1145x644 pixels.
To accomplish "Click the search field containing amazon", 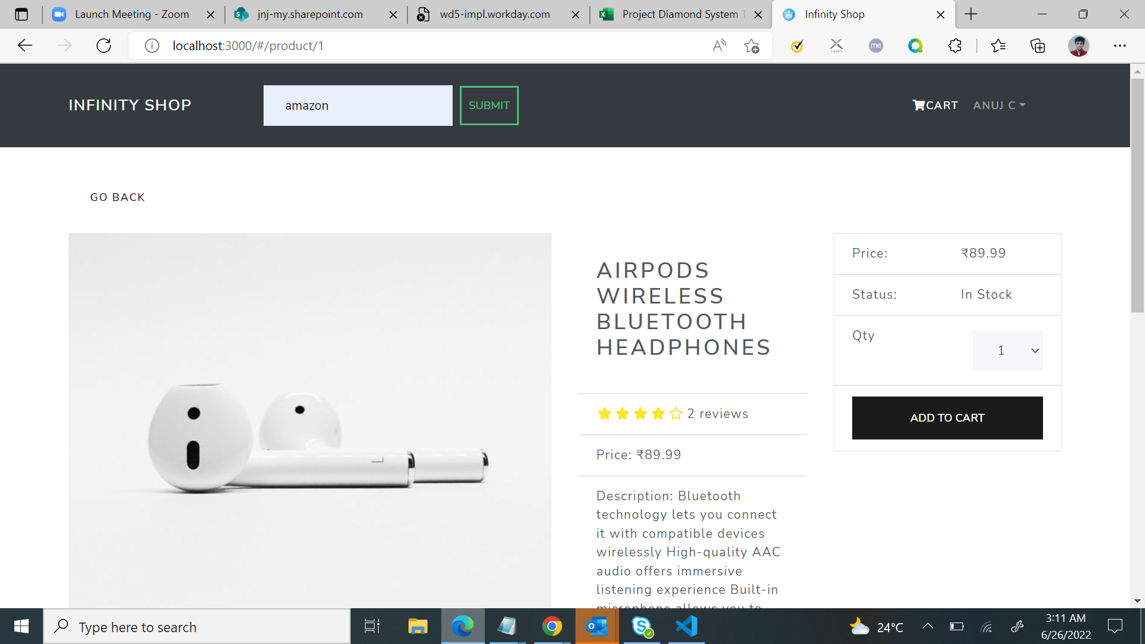I will (x=358, y=106).
